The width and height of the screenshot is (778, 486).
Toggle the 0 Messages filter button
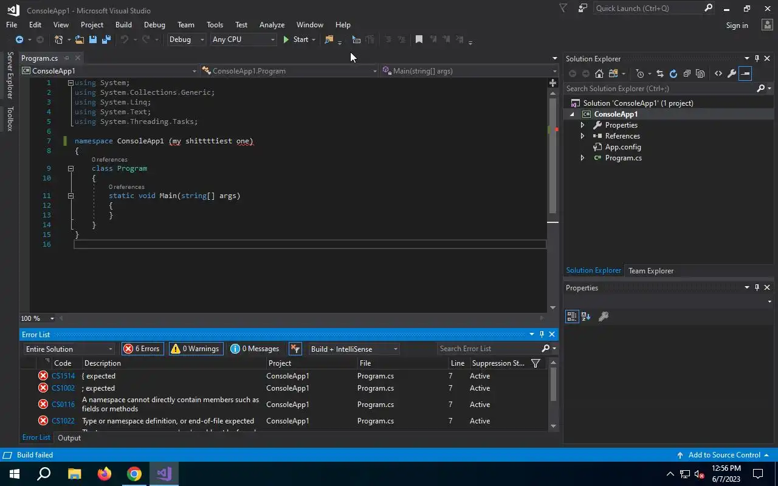click(x=255, y=349)
